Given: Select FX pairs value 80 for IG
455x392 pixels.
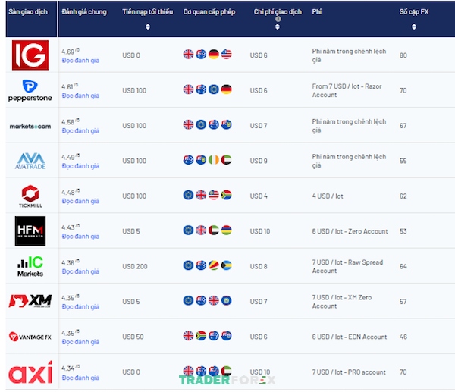Looking at the screenshot, I should click(x=403, y=55).
